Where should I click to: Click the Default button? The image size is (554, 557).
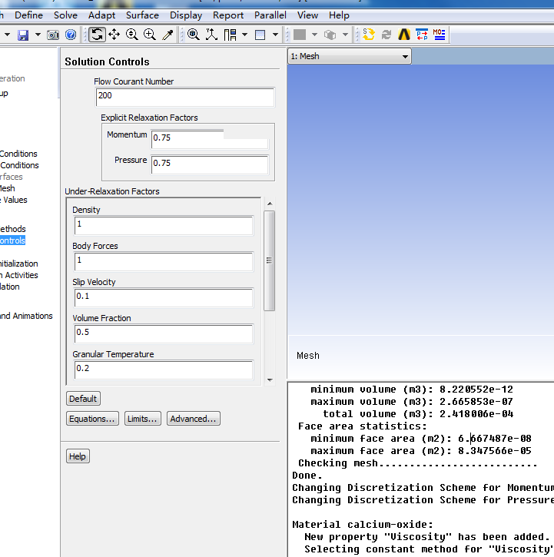pos(83,399)
